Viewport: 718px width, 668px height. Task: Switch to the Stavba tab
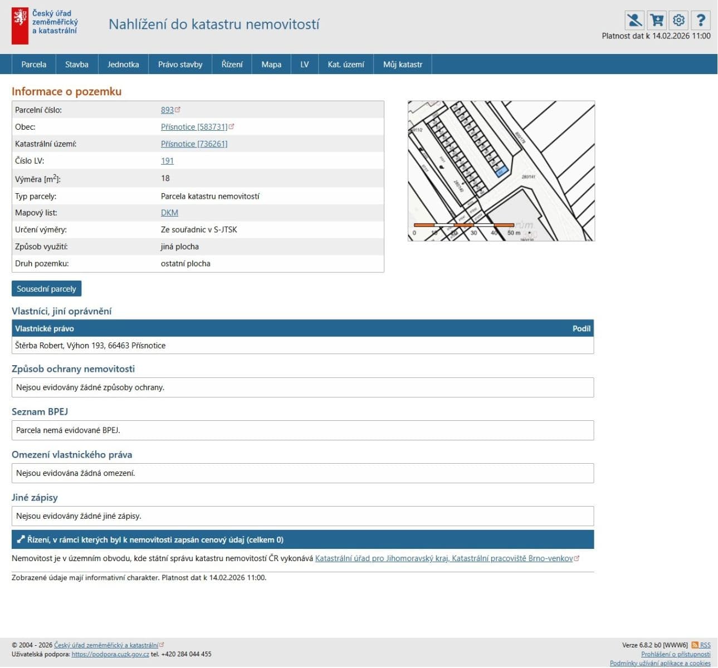tap(77, 65)
